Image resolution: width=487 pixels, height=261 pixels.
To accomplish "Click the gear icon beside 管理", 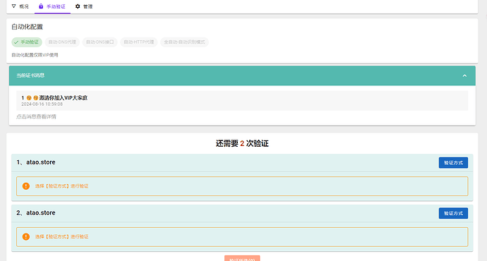I will point(78,6).
